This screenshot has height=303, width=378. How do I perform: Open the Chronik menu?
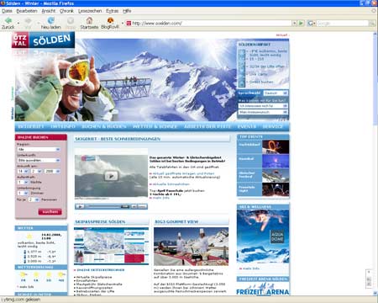coord(66,11)
